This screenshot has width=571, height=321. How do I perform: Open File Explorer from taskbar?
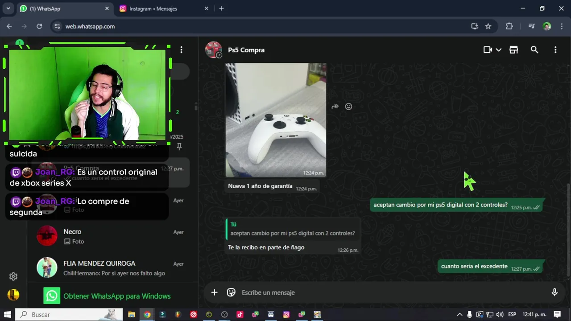(132, 314)
